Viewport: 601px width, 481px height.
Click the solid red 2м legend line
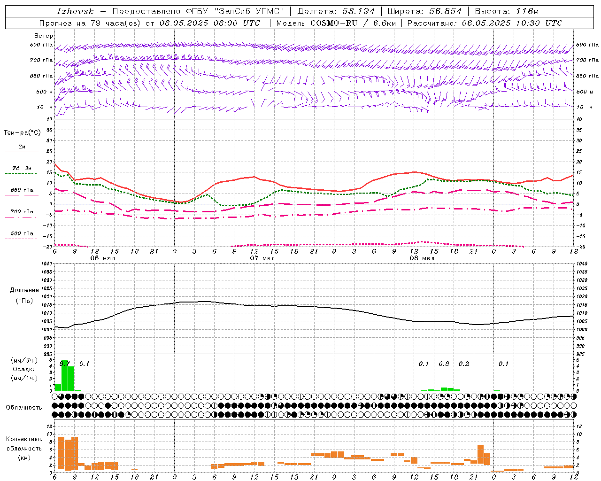pyautogui.click(x=22, y=152)
